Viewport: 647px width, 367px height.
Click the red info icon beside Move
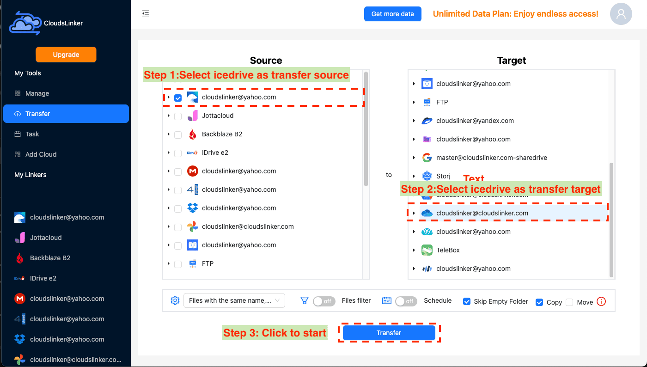pyautogui.click(x=601, y=301)
